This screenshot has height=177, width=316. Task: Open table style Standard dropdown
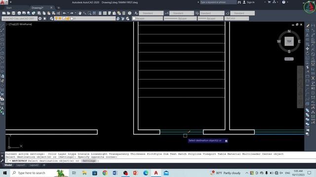pos(212,13)
